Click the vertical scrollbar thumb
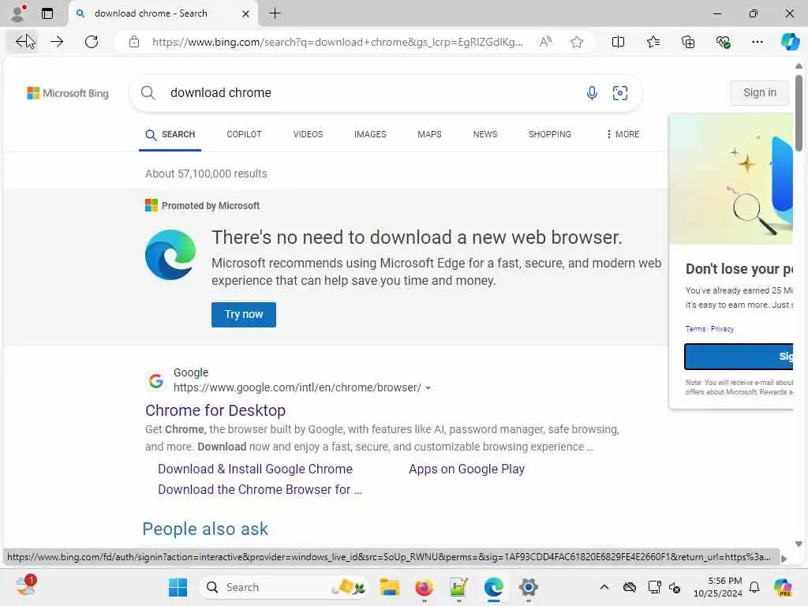Screen dimensions: 808x606 click(x=799, y=113)
